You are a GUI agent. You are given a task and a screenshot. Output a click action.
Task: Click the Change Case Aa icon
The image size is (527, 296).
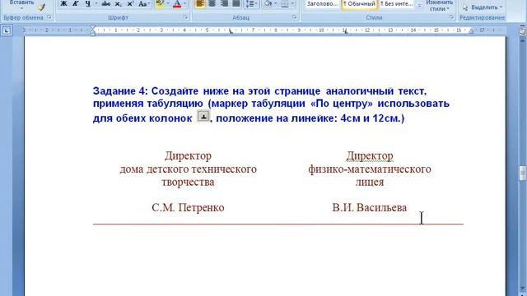tap(142, 3)
